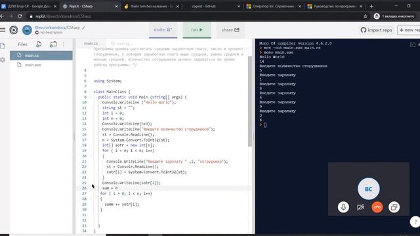This screenshot has height=236, width=420.
Task: Run the program with run button
Action: coord(197,29)
